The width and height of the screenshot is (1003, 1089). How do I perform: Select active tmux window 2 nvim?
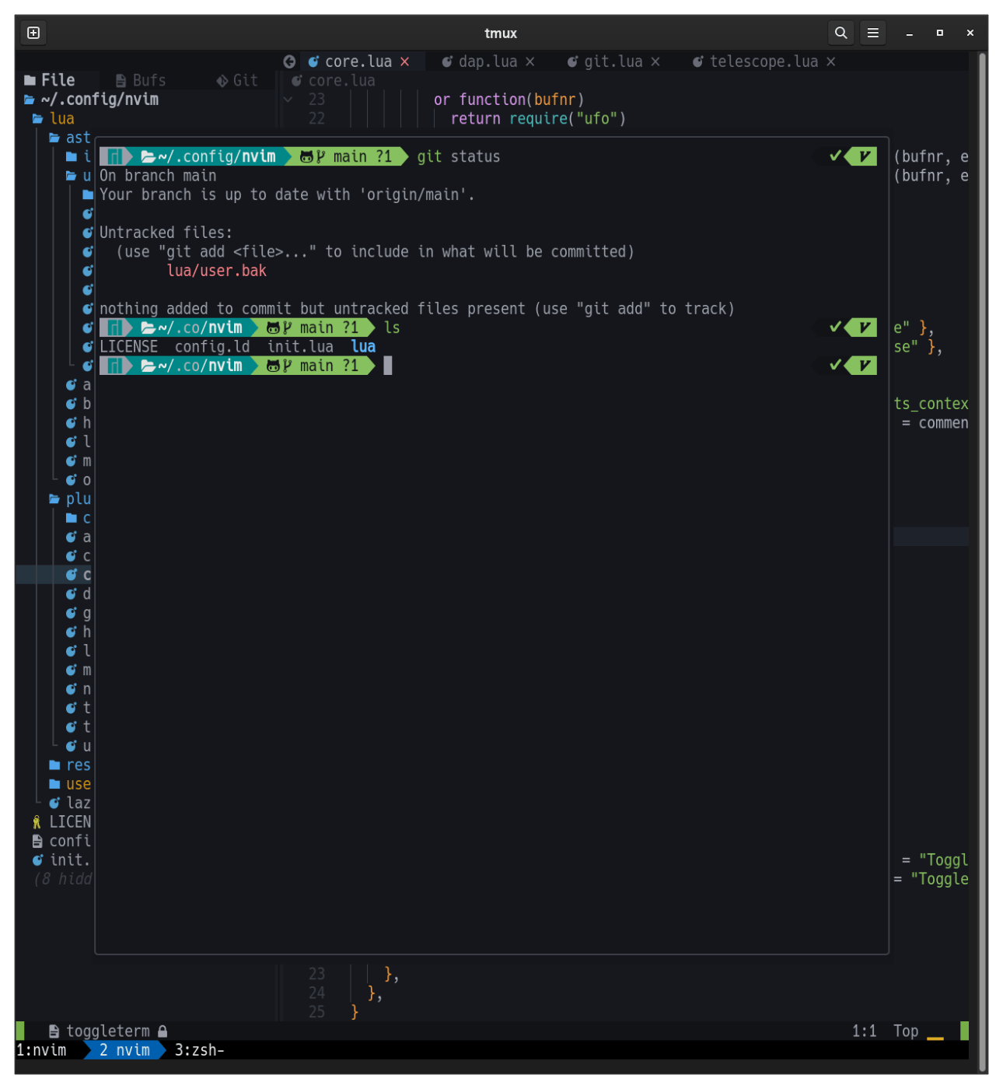point(124,1050)
